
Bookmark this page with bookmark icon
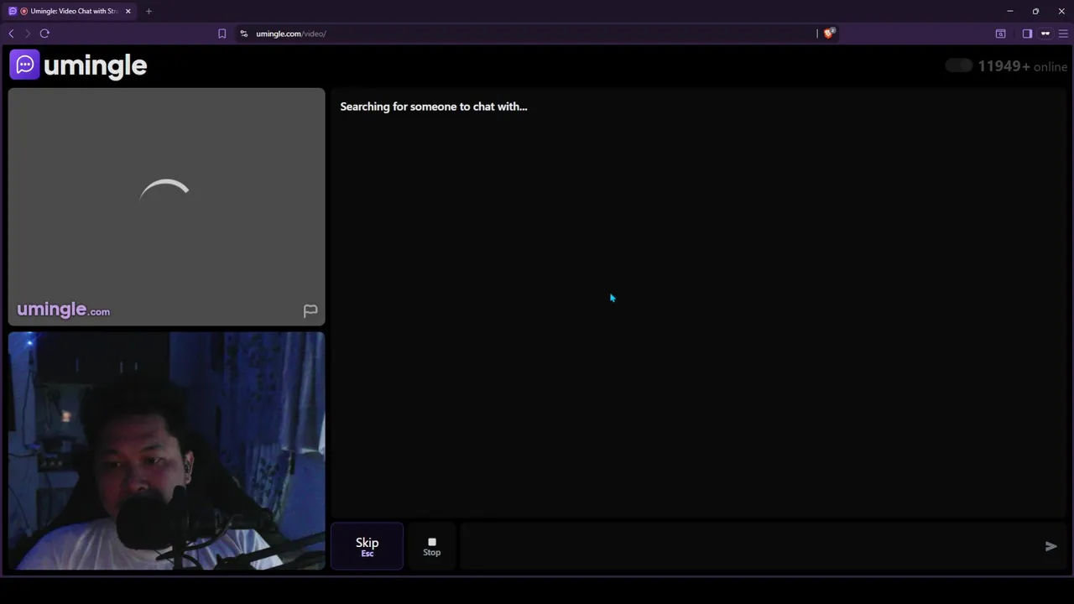pos(222,34)
